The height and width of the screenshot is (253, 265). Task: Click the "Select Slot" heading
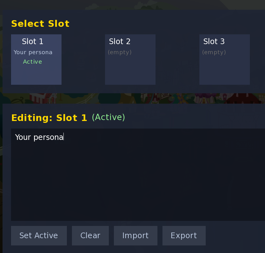click(40, 24)
